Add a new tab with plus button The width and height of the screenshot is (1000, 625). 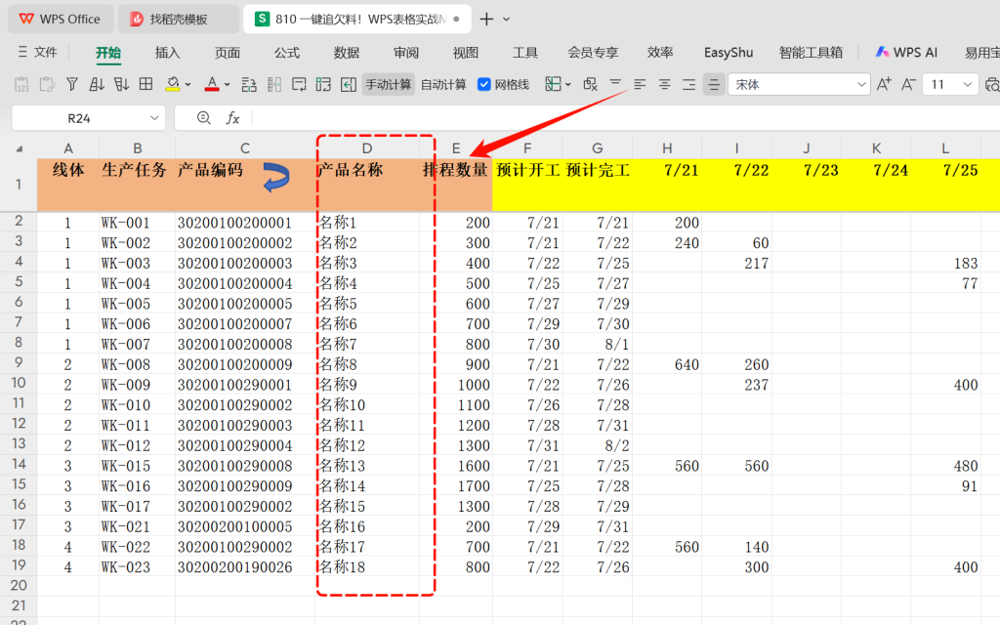coord(486,20)
